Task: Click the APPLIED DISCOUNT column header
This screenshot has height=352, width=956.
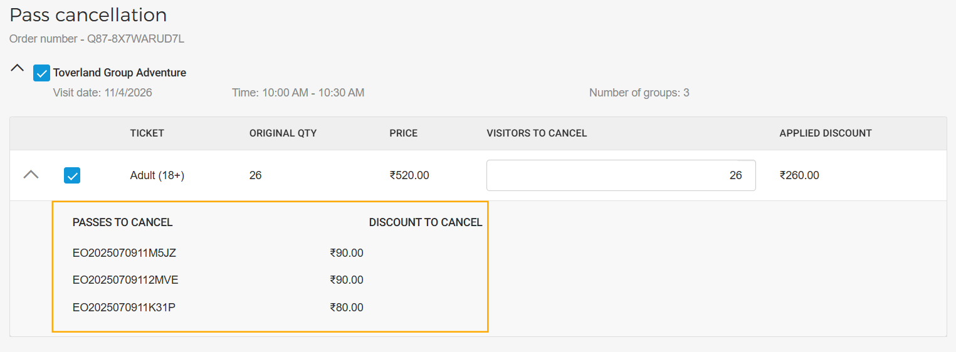Action: point(825,133)
